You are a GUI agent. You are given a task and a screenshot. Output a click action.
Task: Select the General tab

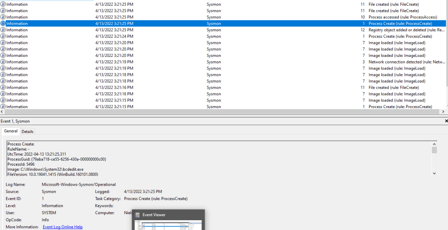[x=11, y=131]
